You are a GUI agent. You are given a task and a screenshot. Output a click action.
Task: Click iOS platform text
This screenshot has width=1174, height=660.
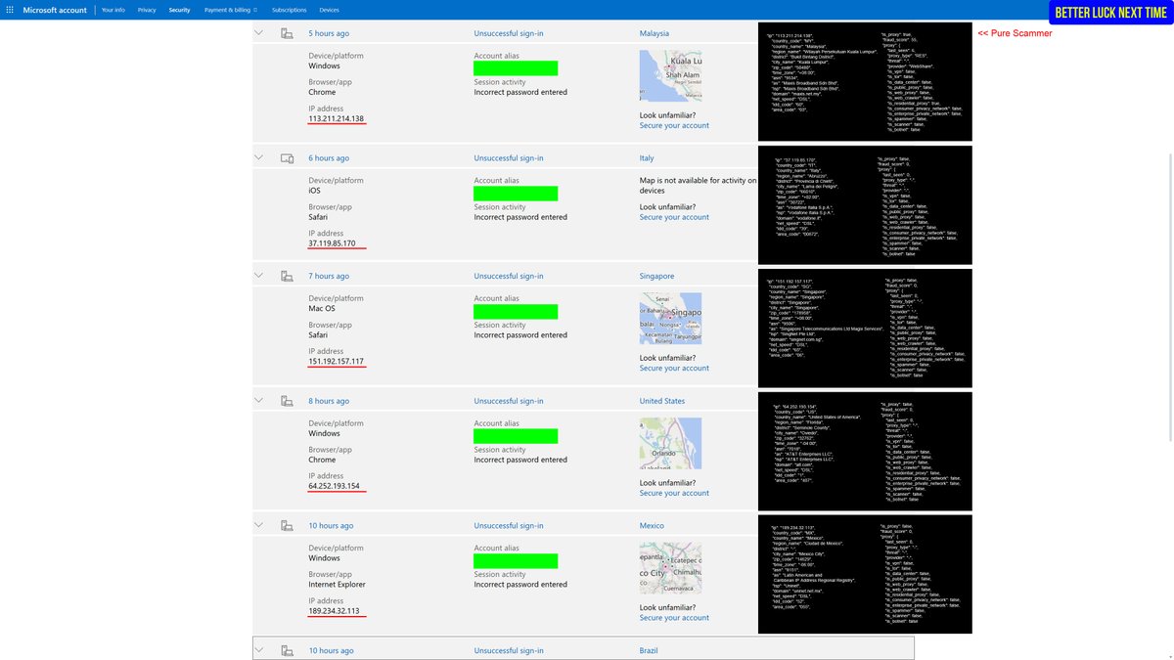coord(314,191)
